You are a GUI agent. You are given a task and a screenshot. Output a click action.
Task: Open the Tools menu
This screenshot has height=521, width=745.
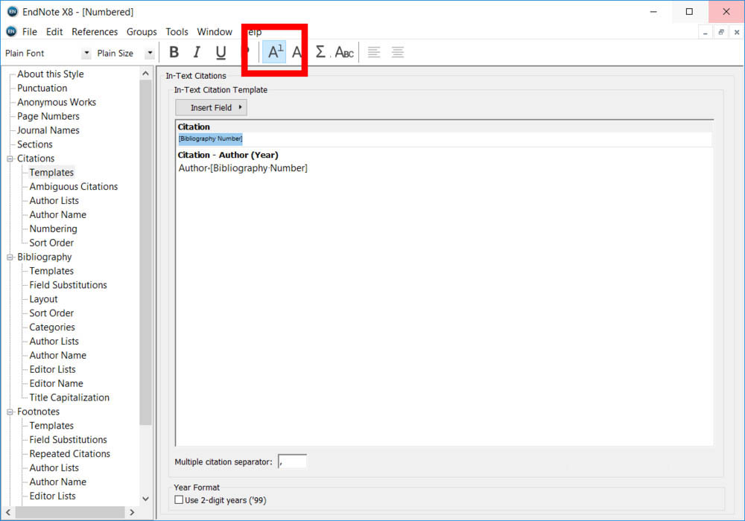pyautogui.click(x=177, y=32)
